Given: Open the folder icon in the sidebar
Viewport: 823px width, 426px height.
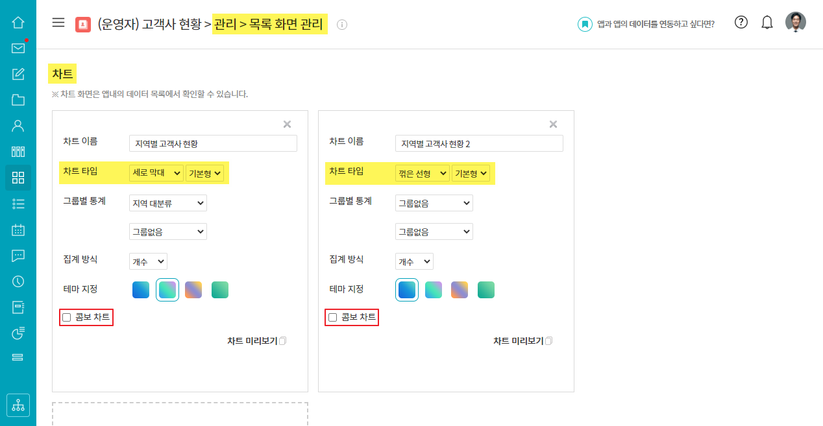Looking at the screenshot, I should coord(18,100).
